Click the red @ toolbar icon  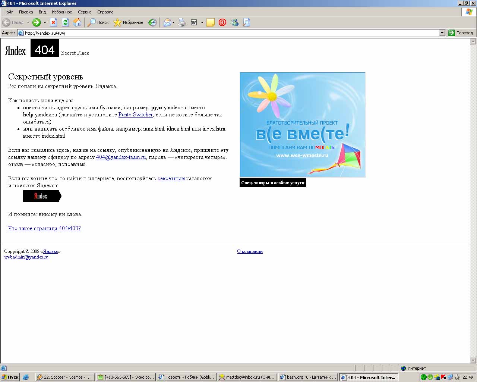pyautogui.click(x=222, y=22)
